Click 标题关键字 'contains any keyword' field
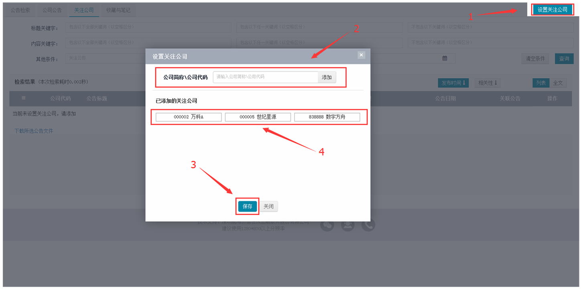This screenshot has width=581, height=289. pos(319,27)
